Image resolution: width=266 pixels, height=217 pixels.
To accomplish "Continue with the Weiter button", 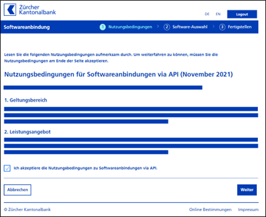I will tap(247, 190).
